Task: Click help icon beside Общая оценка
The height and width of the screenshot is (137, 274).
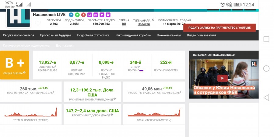Action: (x=24, y=73)
